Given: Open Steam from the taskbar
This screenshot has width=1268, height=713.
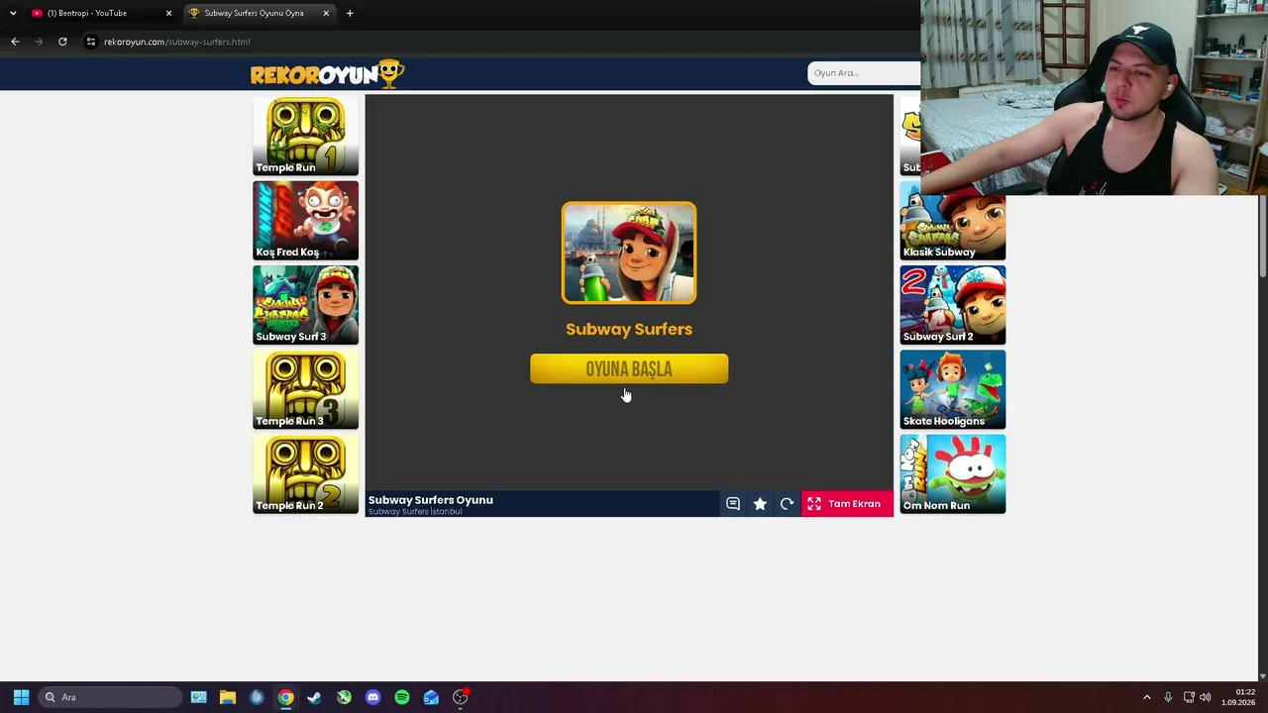Looking at the screenshot, I should tap(314, 697).
